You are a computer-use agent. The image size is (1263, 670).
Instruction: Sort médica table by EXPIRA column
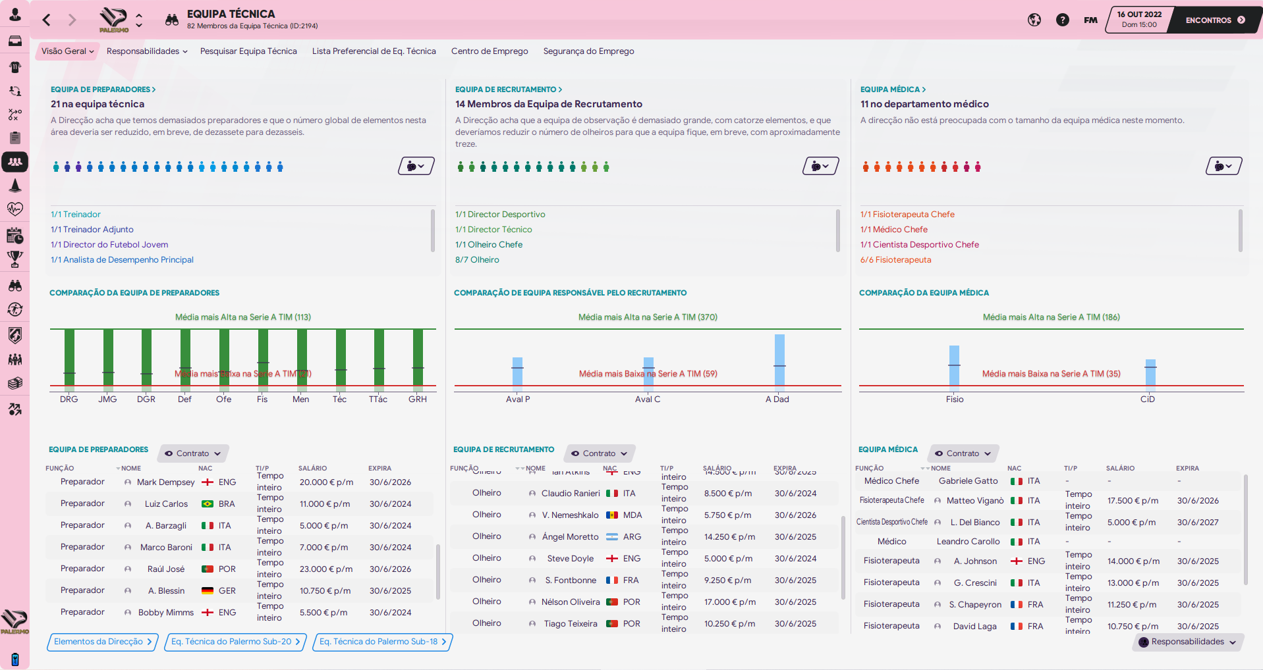click(1187, 469)
